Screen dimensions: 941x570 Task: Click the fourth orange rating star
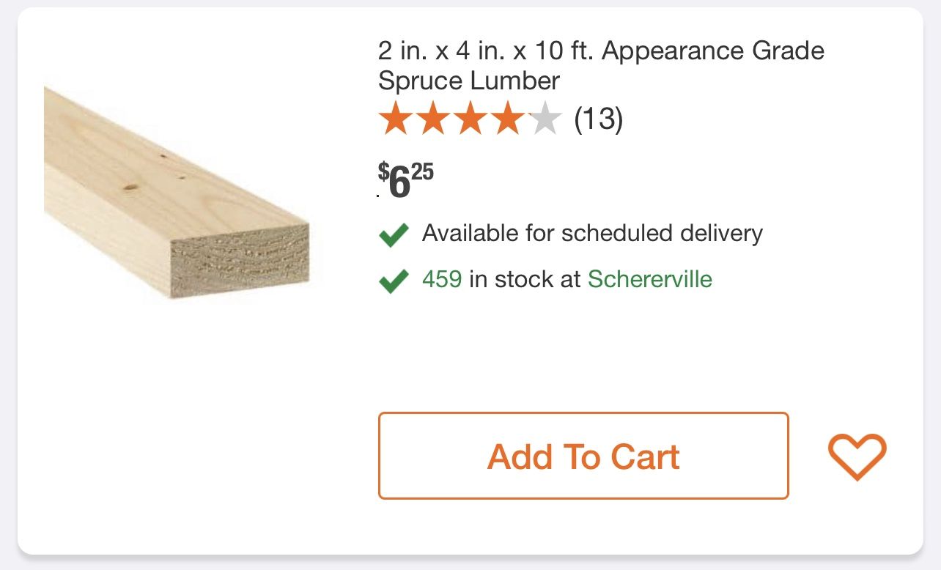coord(508,119)
